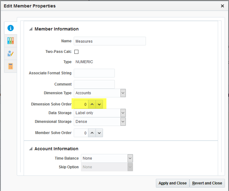Viewport: 229px width, 191px height.
Task: Click Revert and Close button
Action: (207, 183)
